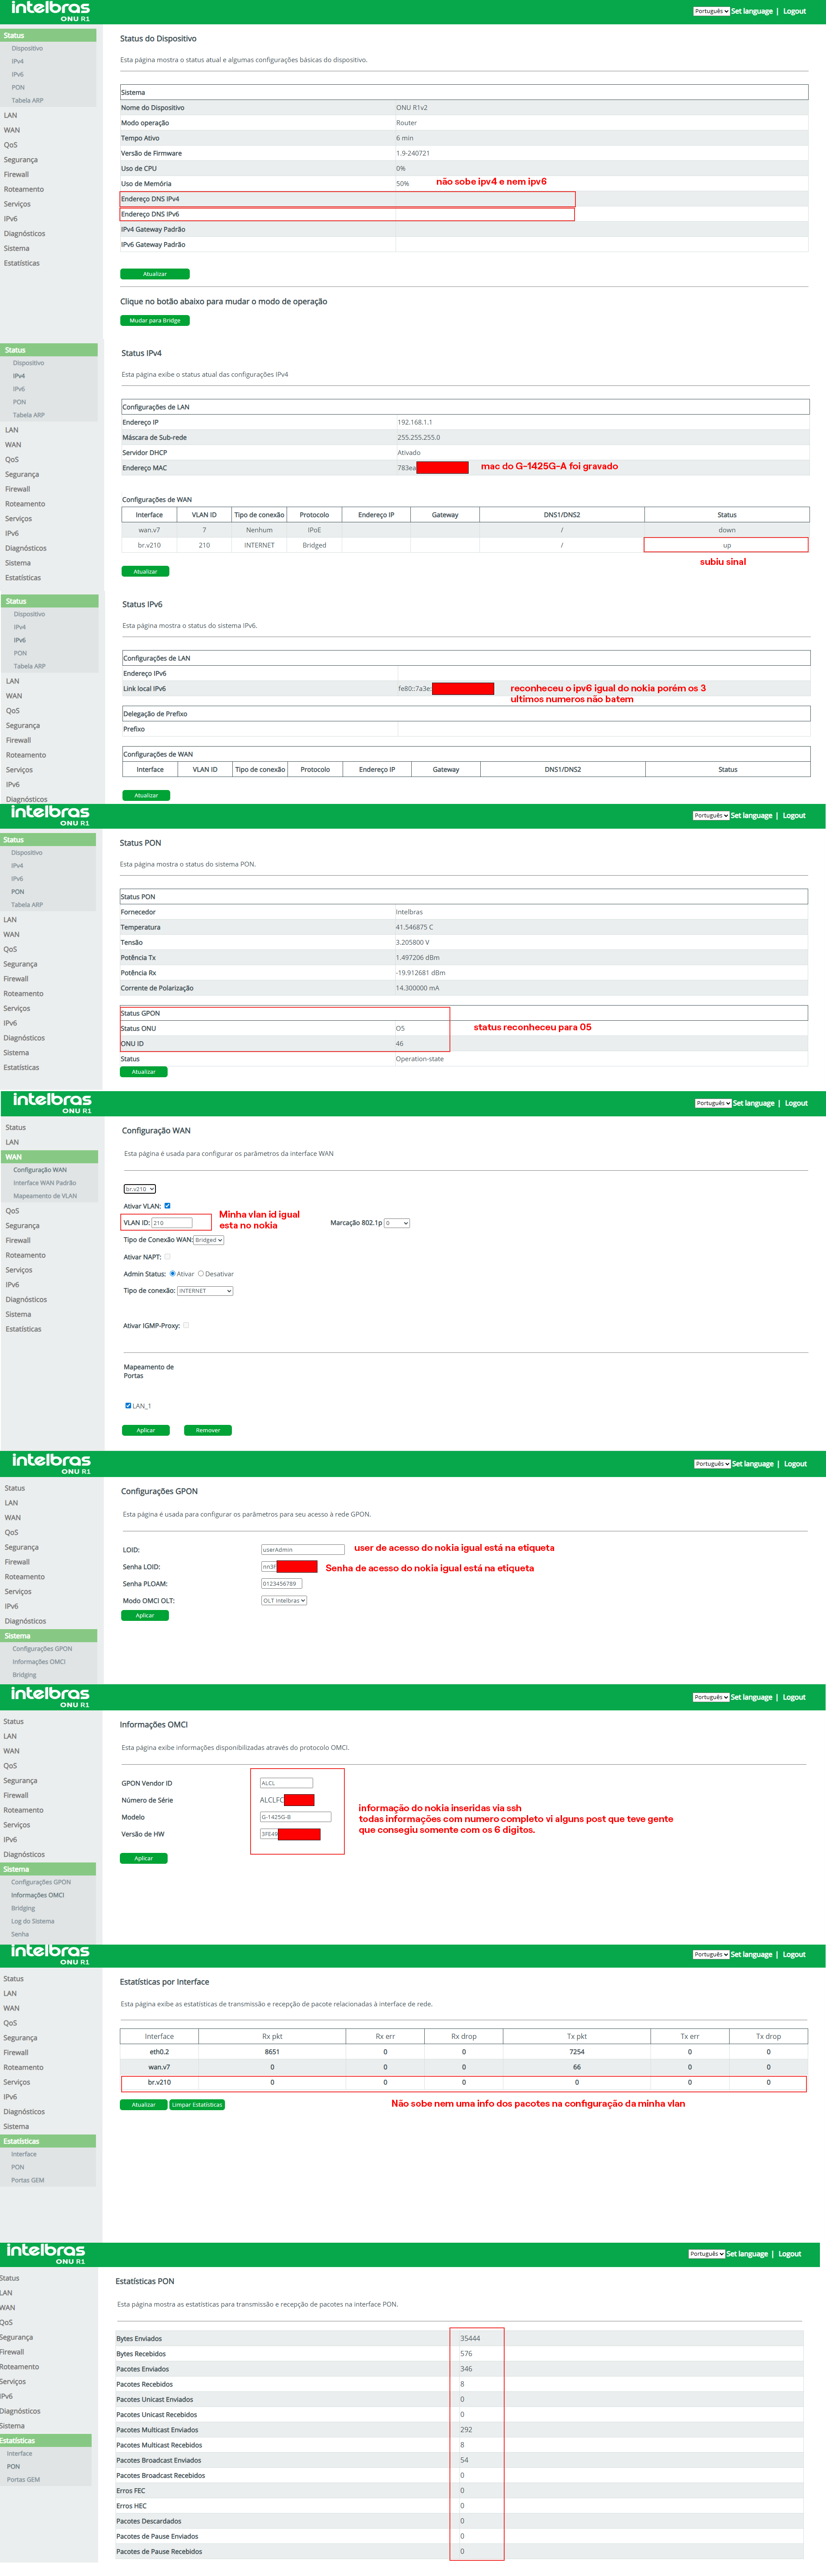826x2576 pixels.
Task: Open the Marcação 802.1p dropdown
Action: coord(396,1223)
